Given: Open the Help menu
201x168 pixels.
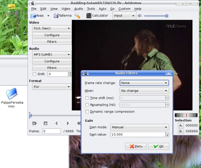Looking at the screenshot, I should pos(138,9).
